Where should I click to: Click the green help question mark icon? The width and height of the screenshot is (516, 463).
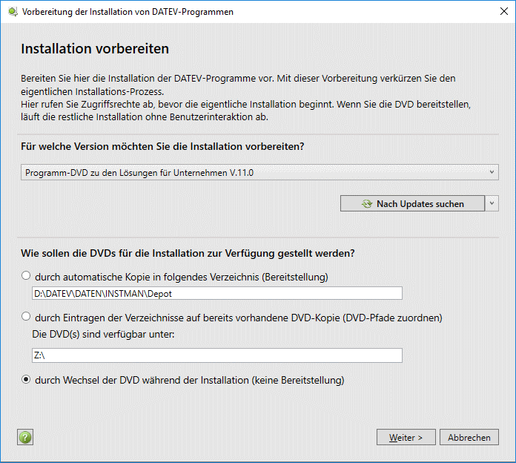25,437
